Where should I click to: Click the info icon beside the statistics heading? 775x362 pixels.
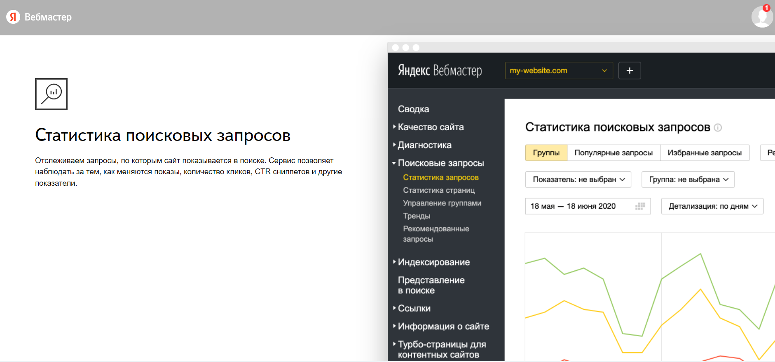(718, 127)
